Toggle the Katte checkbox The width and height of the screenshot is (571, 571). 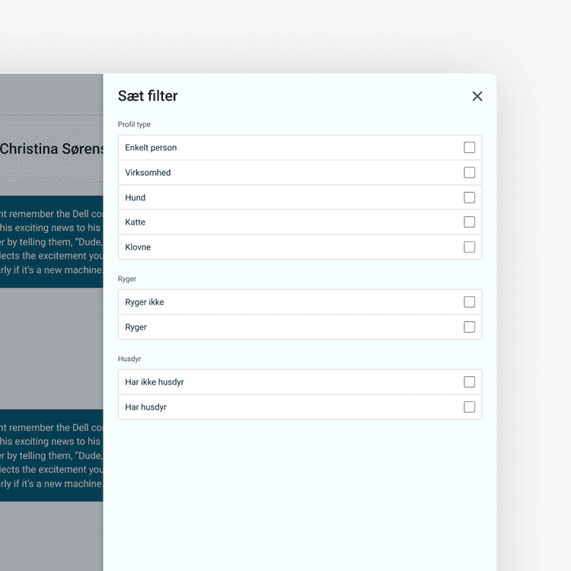[x=469, y=222]
